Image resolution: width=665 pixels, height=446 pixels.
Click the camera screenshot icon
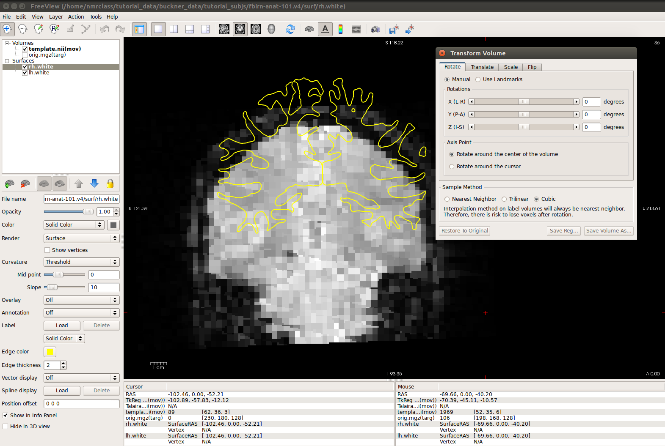(x=375, y=29)
